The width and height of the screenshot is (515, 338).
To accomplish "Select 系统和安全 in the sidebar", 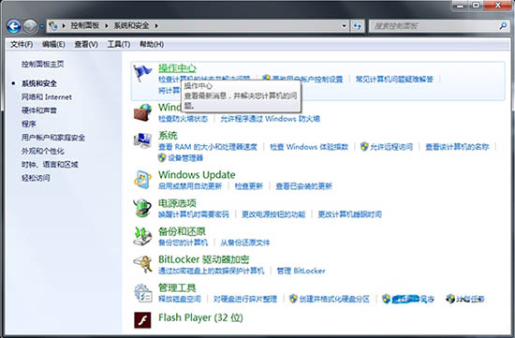I will point(39,83).
